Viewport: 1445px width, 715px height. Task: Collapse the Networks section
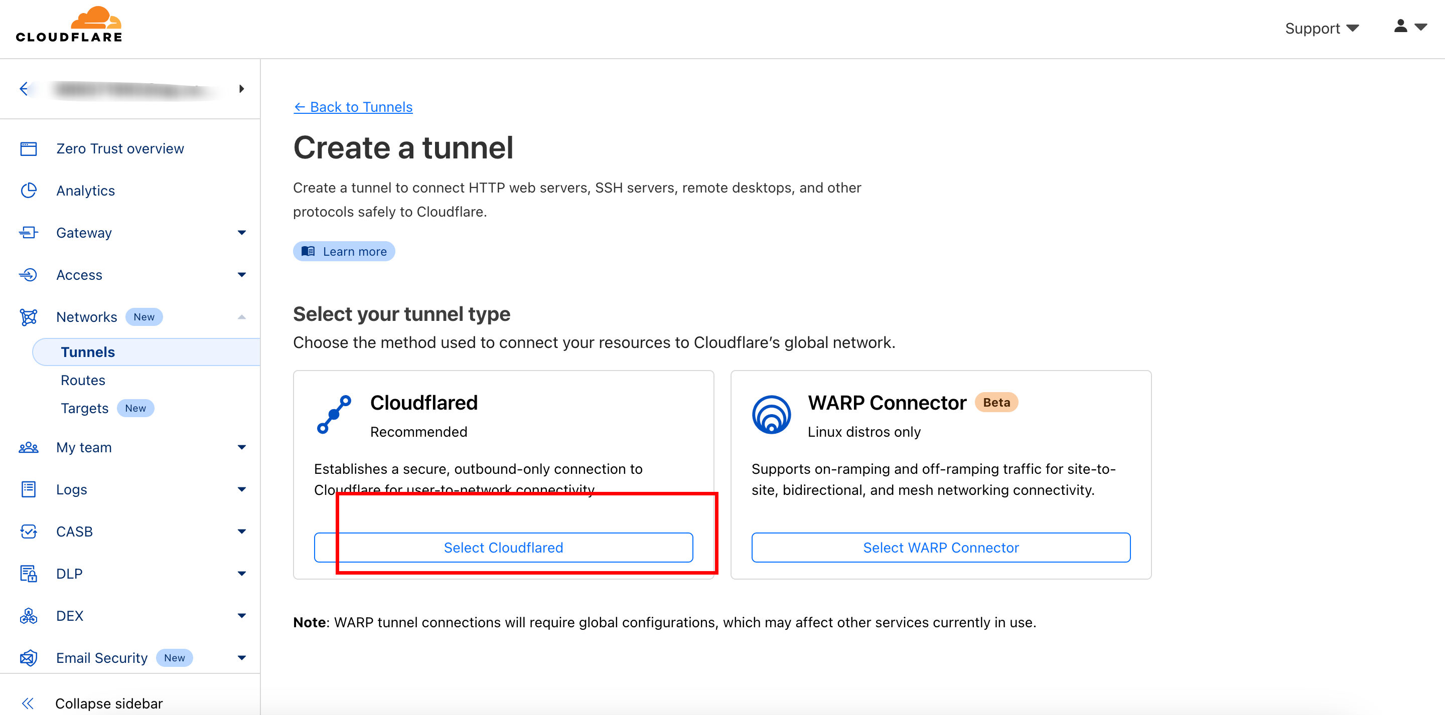[x=241, y=317]
